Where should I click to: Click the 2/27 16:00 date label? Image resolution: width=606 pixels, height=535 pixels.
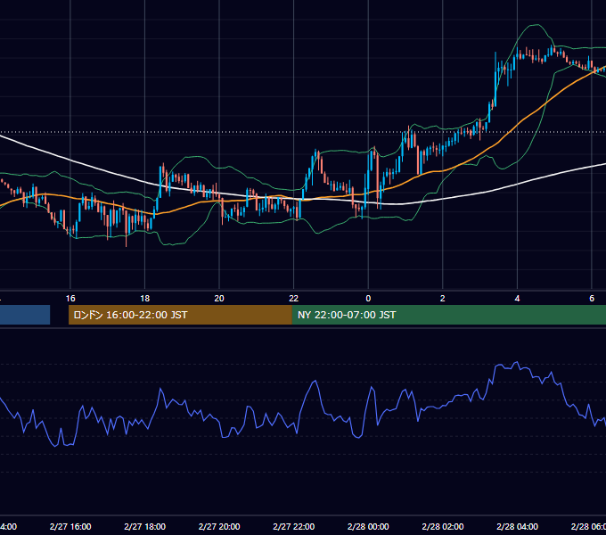coord(70,526)
